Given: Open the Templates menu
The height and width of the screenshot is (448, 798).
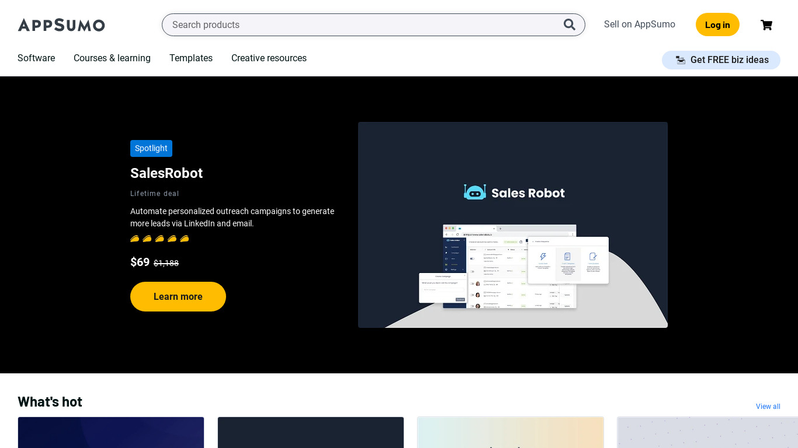Looking at the screenshot, I should click(x=191, y=58).
